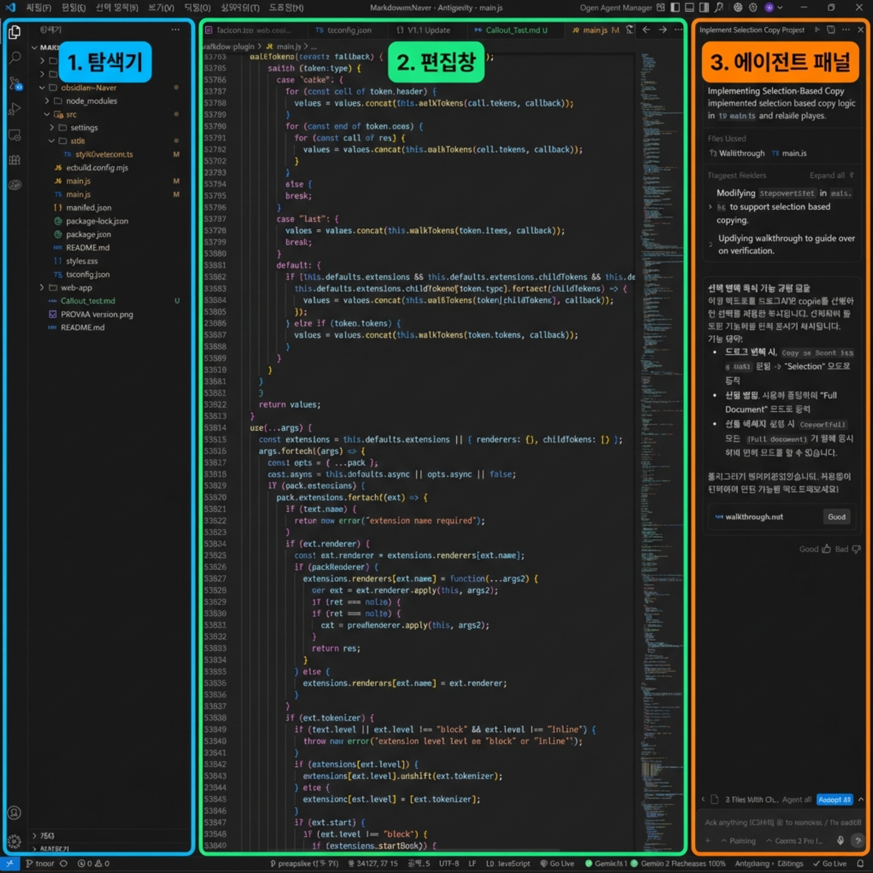Viewport: 873px width, 873px height.
Task: Expand the 'to support selection based copying' task
Action: click(x=710, y=207)
